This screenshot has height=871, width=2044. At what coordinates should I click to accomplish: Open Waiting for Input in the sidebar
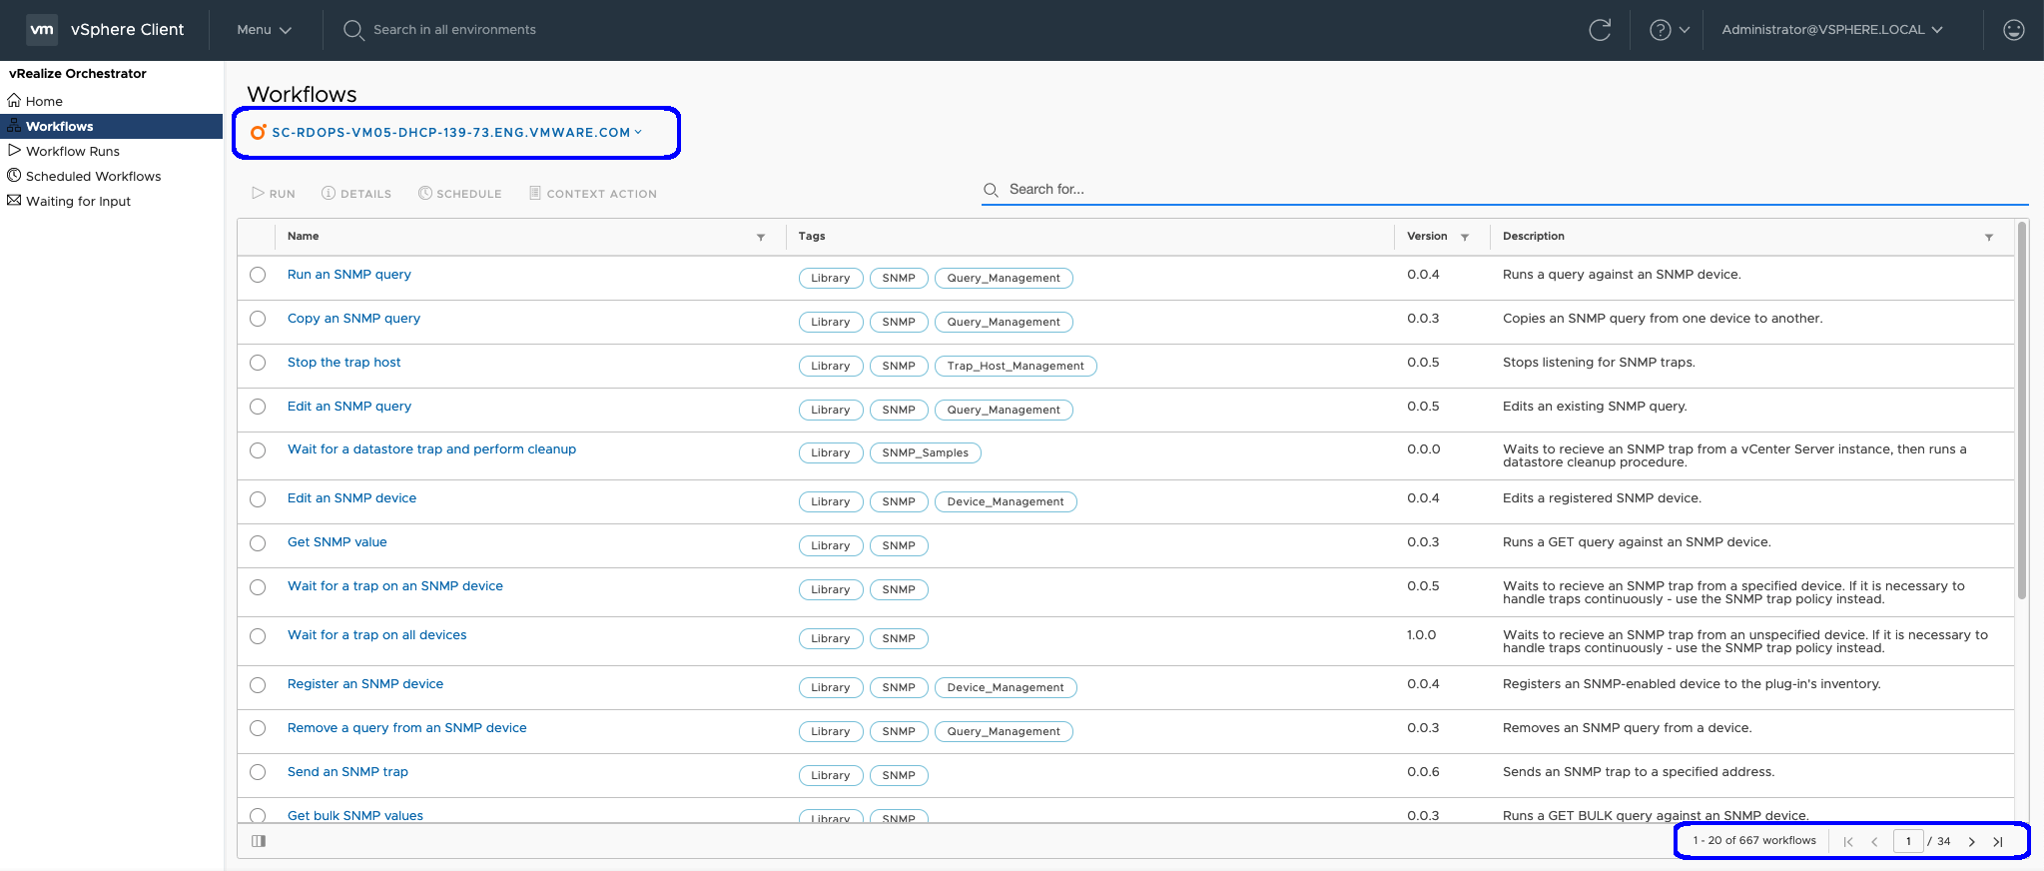coord(78,201)
